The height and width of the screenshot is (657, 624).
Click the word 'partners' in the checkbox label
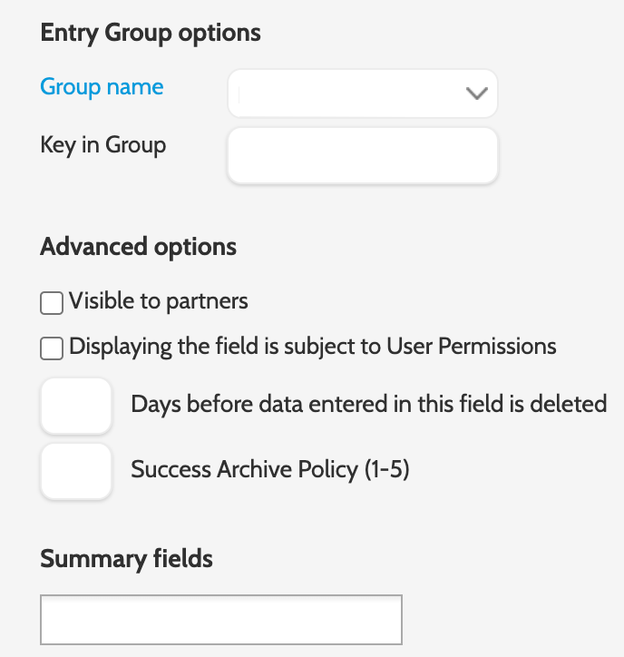coord(205,300)
